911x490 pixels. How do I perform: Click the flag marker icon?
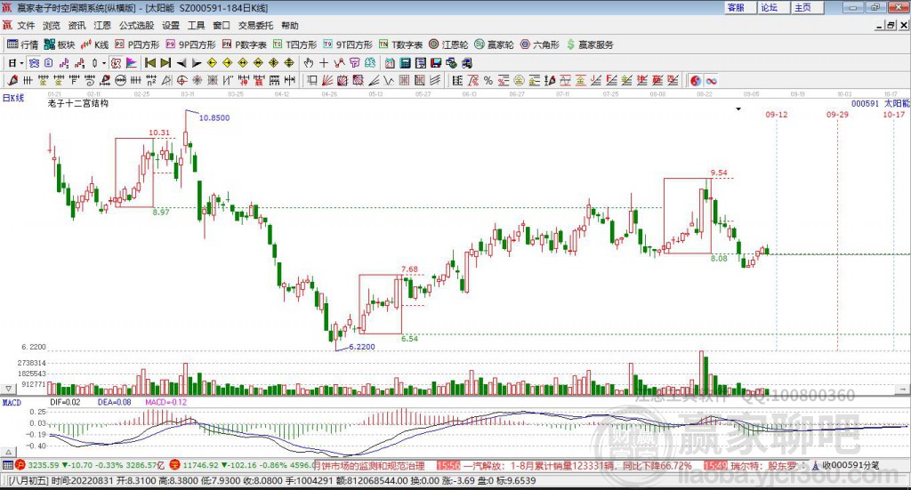tap(132, 63)
